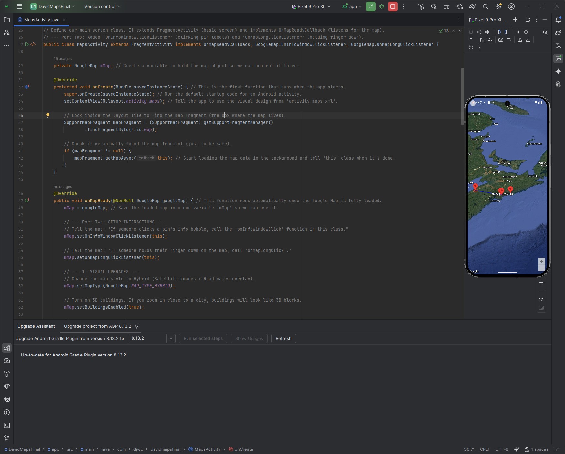Click the Refresh button in Upgrade Assistant
Screen dimensions: 565x454
pos(283,338)
